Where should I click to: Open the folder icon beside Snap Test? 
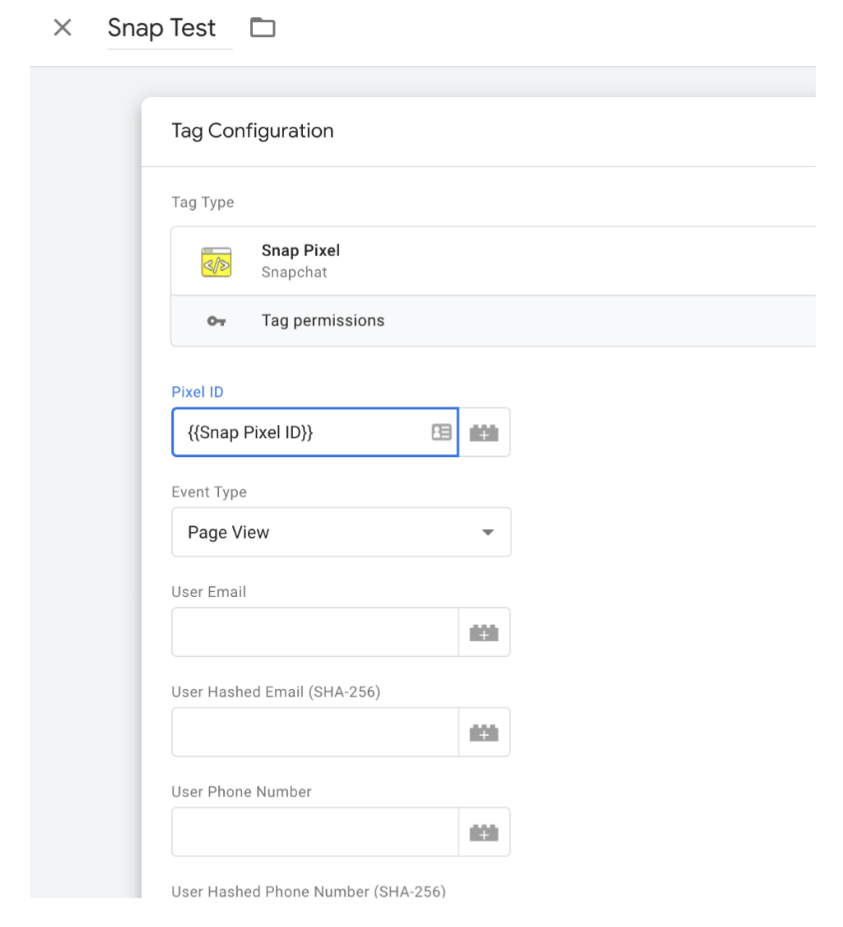(263, 27)
